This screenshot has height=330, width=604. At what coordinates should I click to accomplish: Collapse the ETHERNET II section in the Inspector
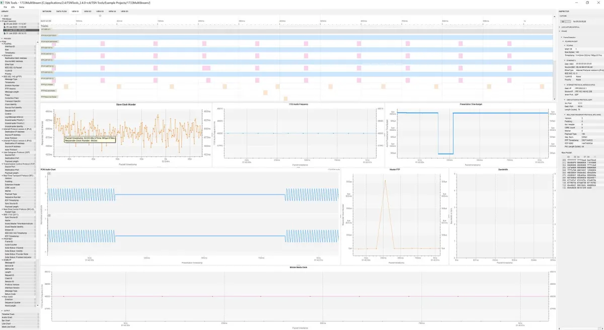point(564,60)
